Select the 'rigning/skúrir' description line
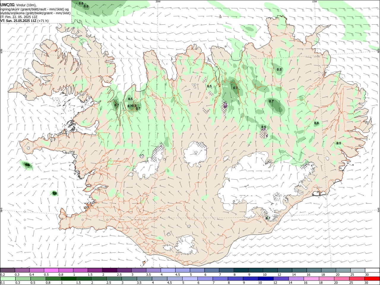 [34, 9]
